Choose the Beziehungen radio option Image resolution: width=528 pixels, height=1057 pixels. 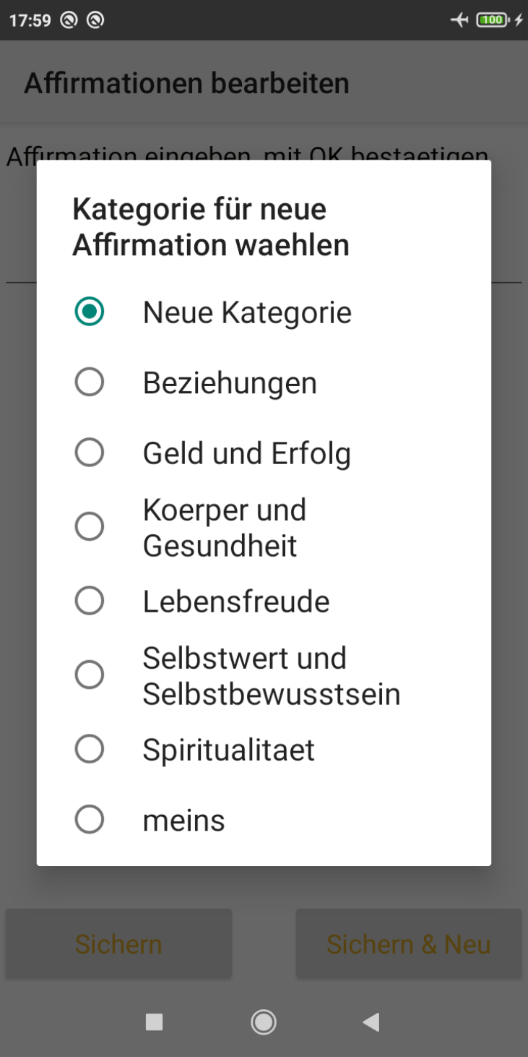(x=90, y=382)
